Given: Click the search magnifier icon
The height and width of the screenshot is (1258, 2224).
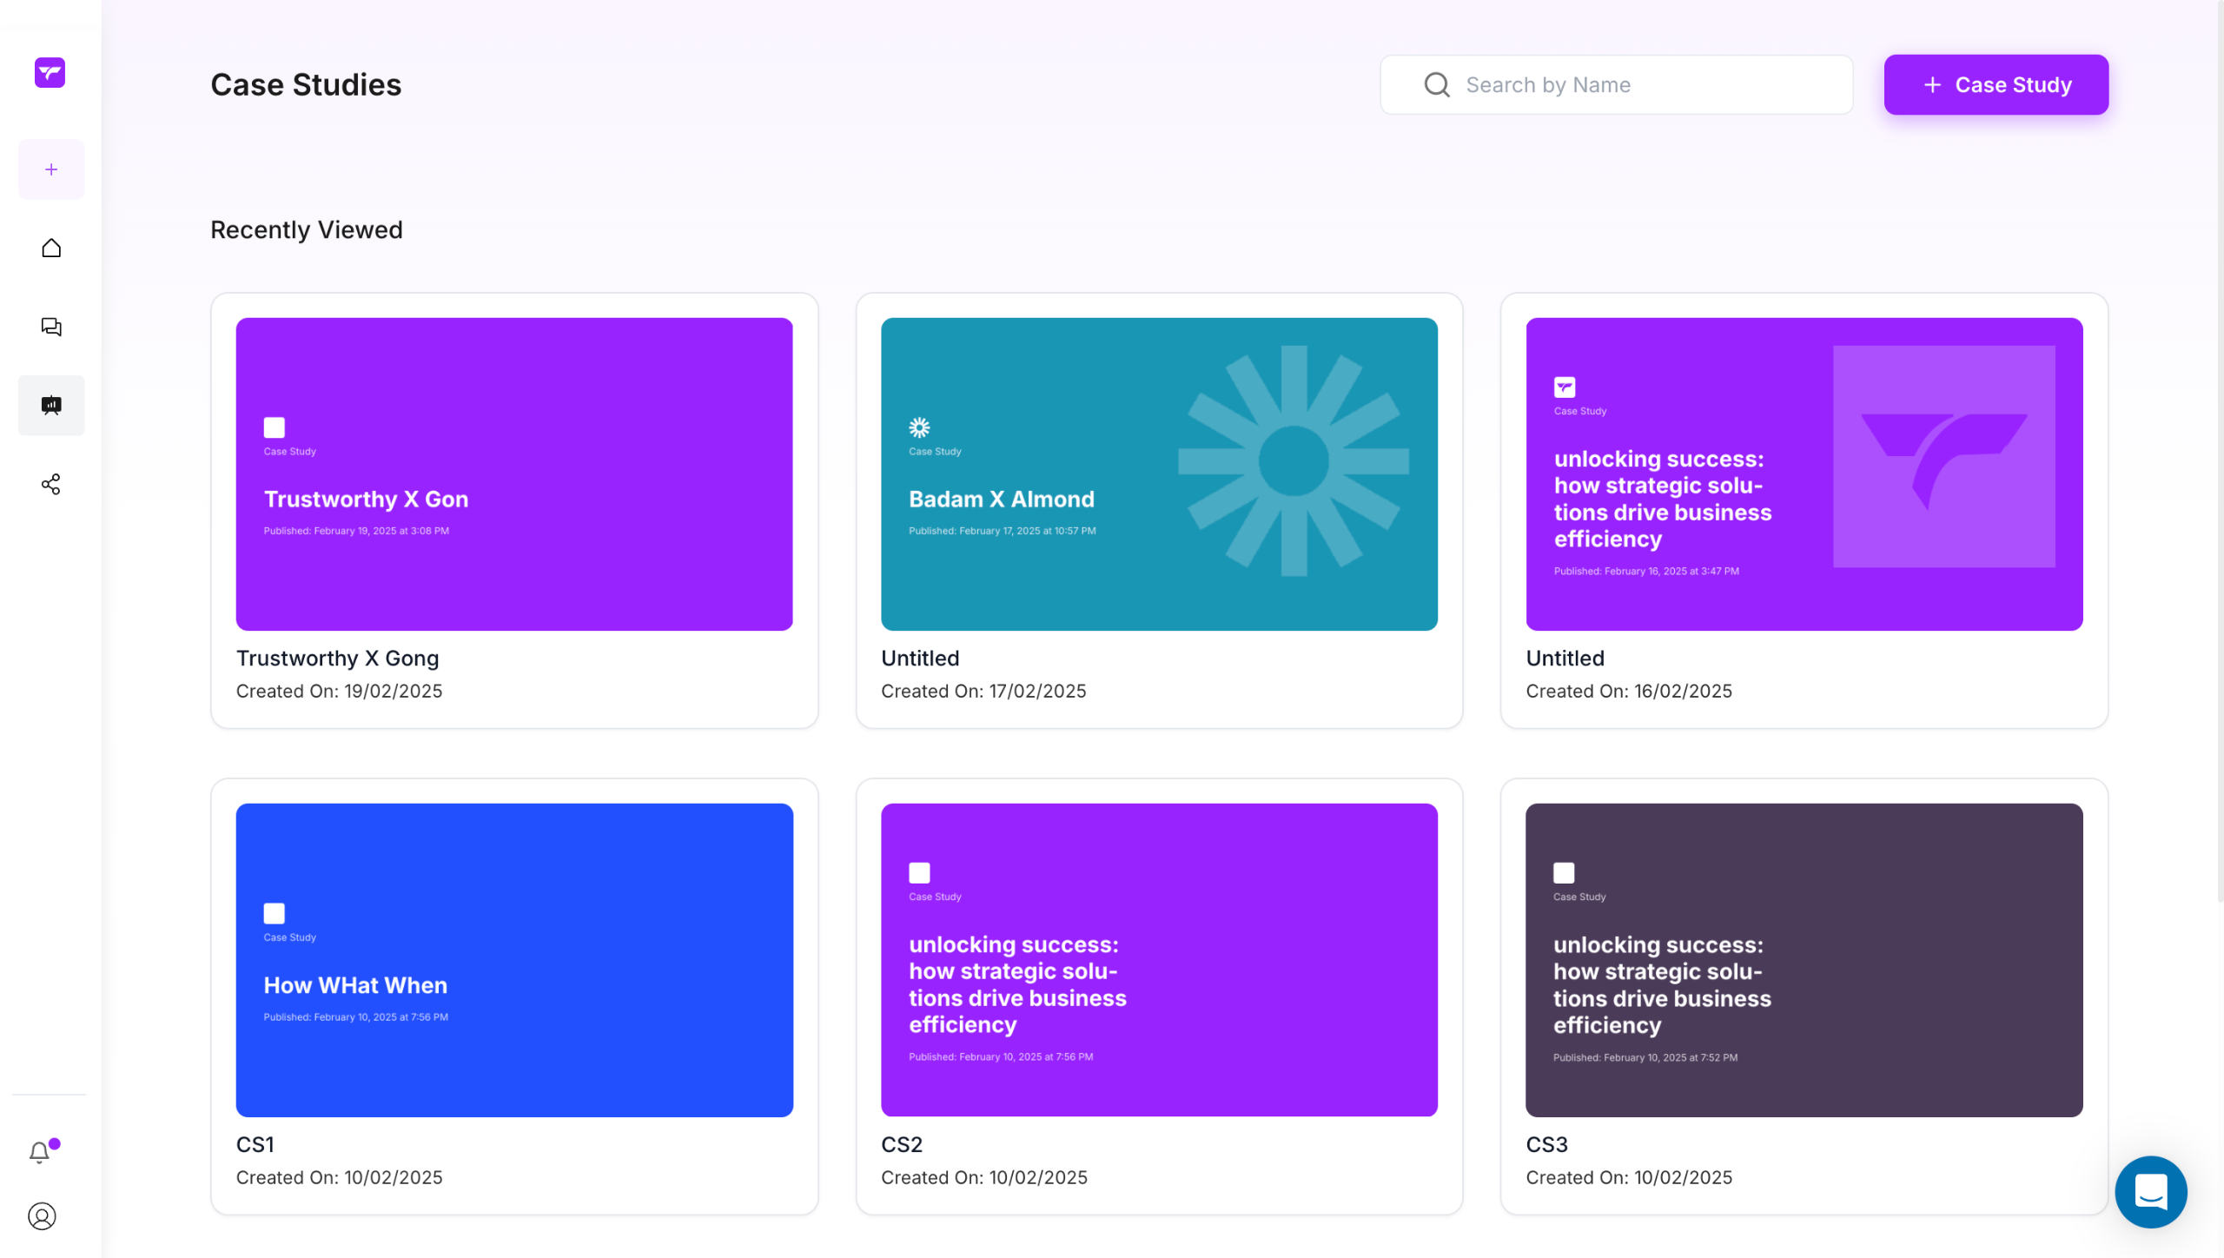Looking at the screenshot, I should click(1437, 85).
